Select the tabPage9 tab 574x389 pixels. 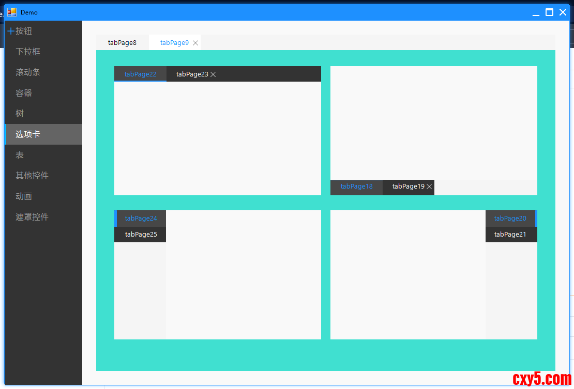(175, 43)
